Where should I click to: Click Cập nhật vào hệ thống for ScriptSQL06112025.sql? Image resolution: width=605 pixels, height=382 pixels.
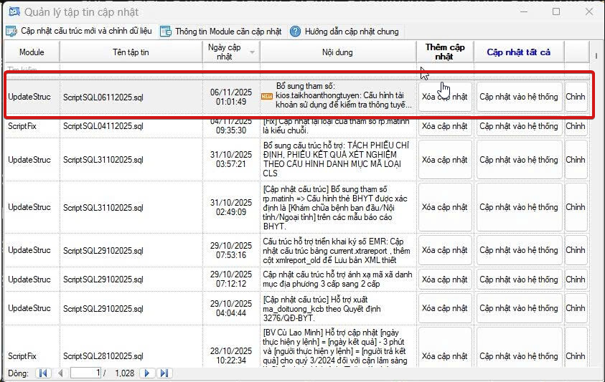(x=519, y=97)
